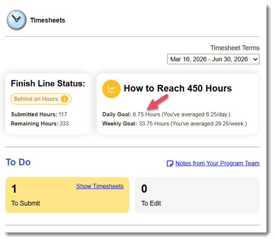Select the Remaining Hours 333 line
This screenshot has height=241, width=275.
tap(39, 123)
